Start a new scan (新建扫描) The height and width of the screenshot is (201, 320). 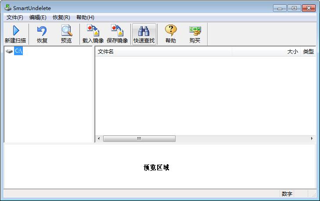point(15,34)
